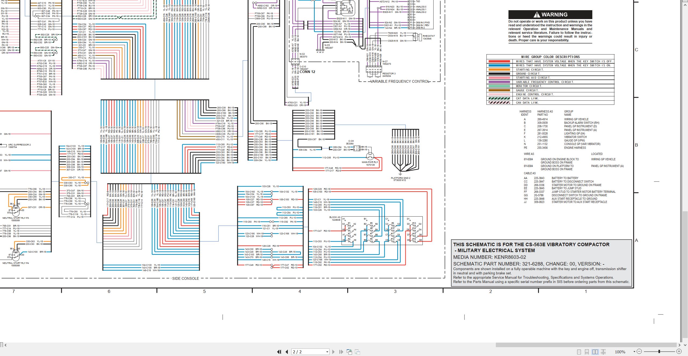Click the zoom slider handle
Viewport: 688px width, 356px height.
(x=659, y=351)
